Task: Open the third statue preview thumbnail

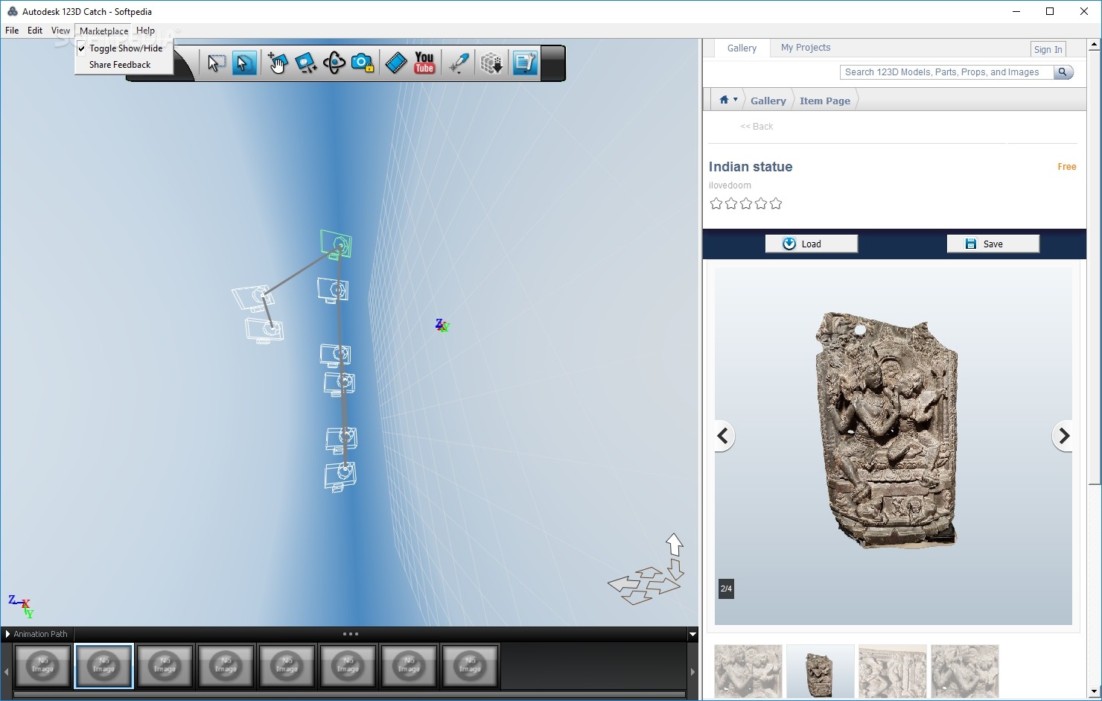Action: 893,671
